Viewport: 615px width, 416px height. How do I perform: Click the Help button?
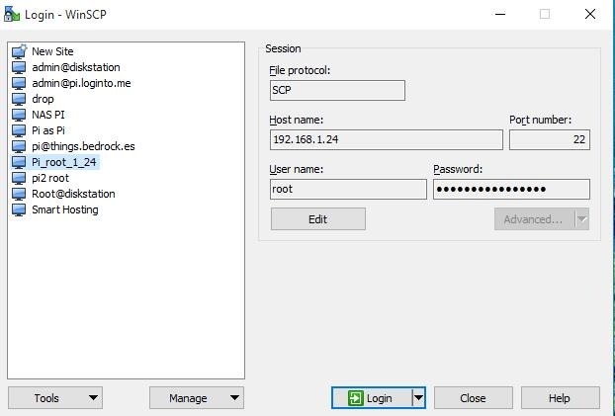pyautogui.click(x=559, y=398)
